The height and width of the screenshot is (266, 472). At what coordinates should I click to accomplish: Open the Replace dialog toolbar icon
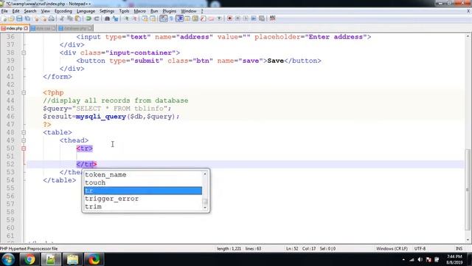116,18
